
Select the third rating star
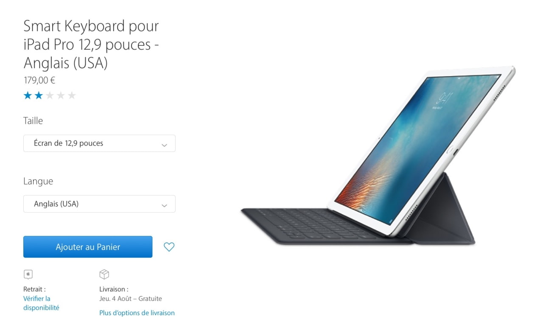click(x=50, y=95)
